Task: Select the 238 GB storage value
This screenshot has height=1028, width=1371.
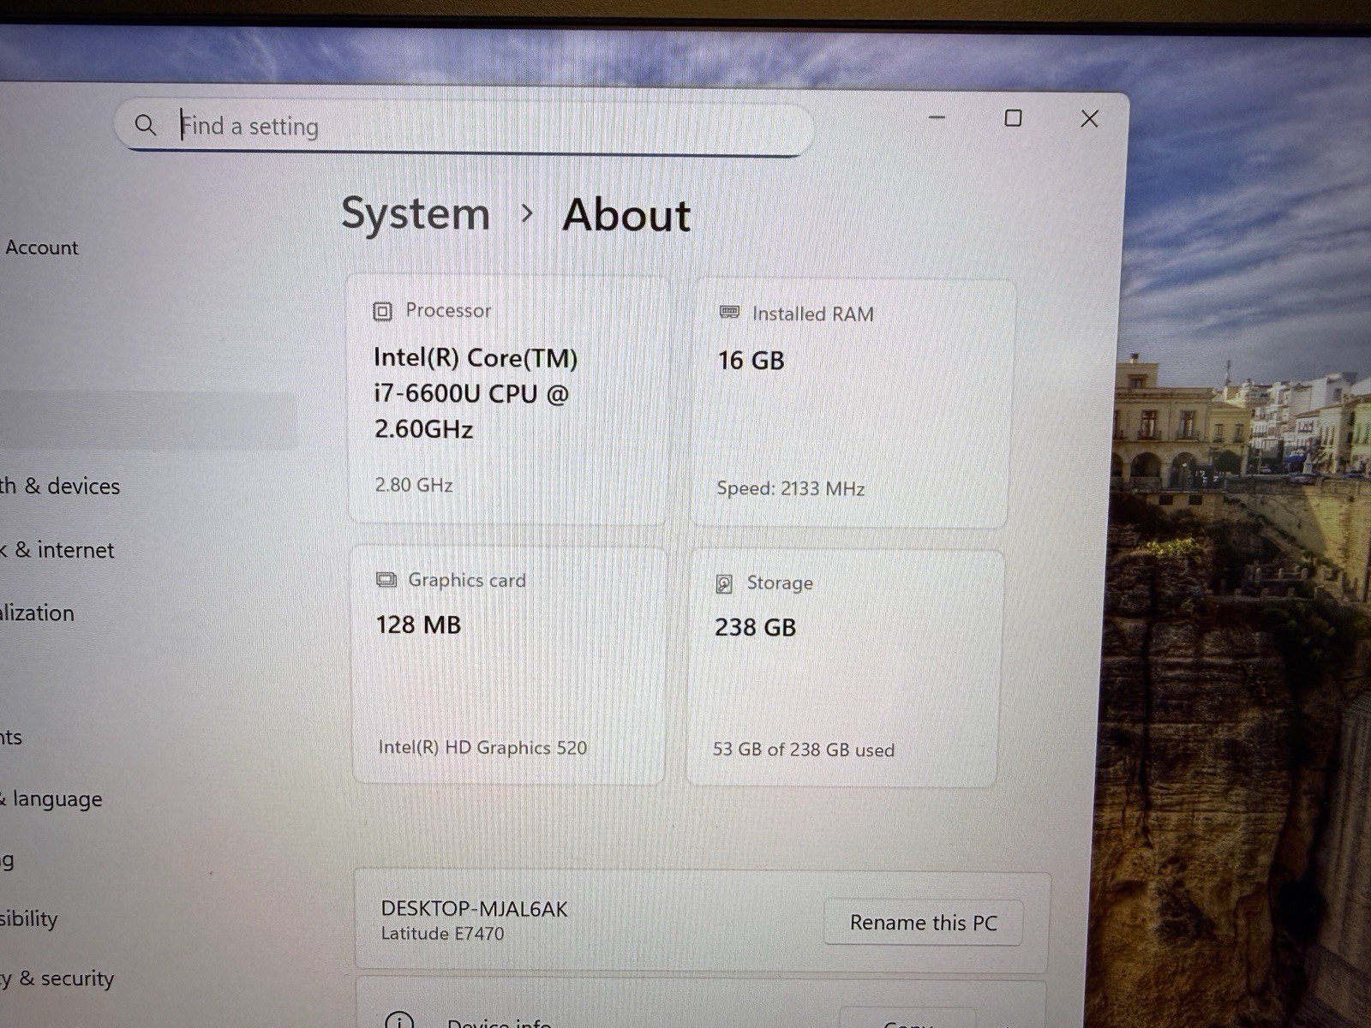Action: 756,627
